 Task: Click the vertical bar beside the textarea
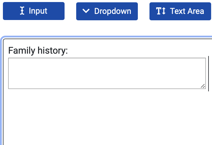tap(209, 74)
